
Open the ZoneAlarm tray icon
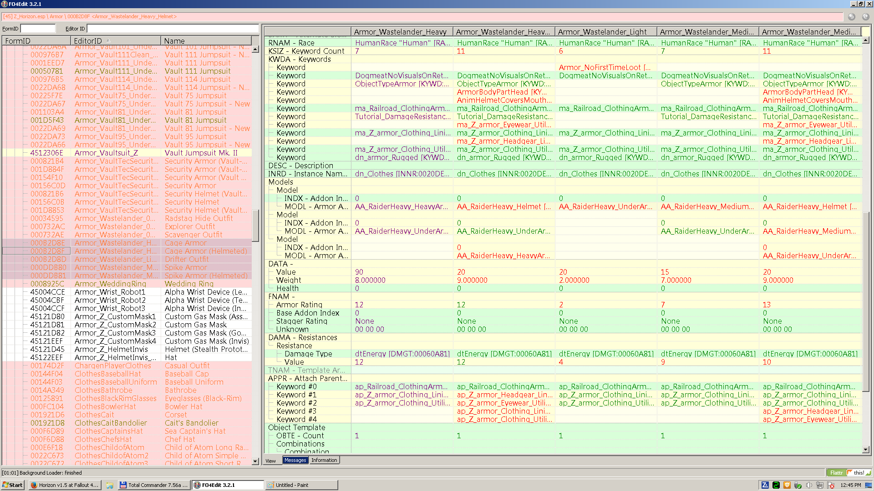point(765,485)
